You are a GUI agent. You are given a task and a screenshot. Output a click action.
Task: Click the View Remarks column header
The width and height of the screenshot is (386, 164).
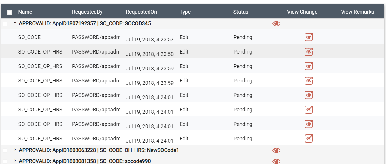pyautogui.click(x=358, y=12)
